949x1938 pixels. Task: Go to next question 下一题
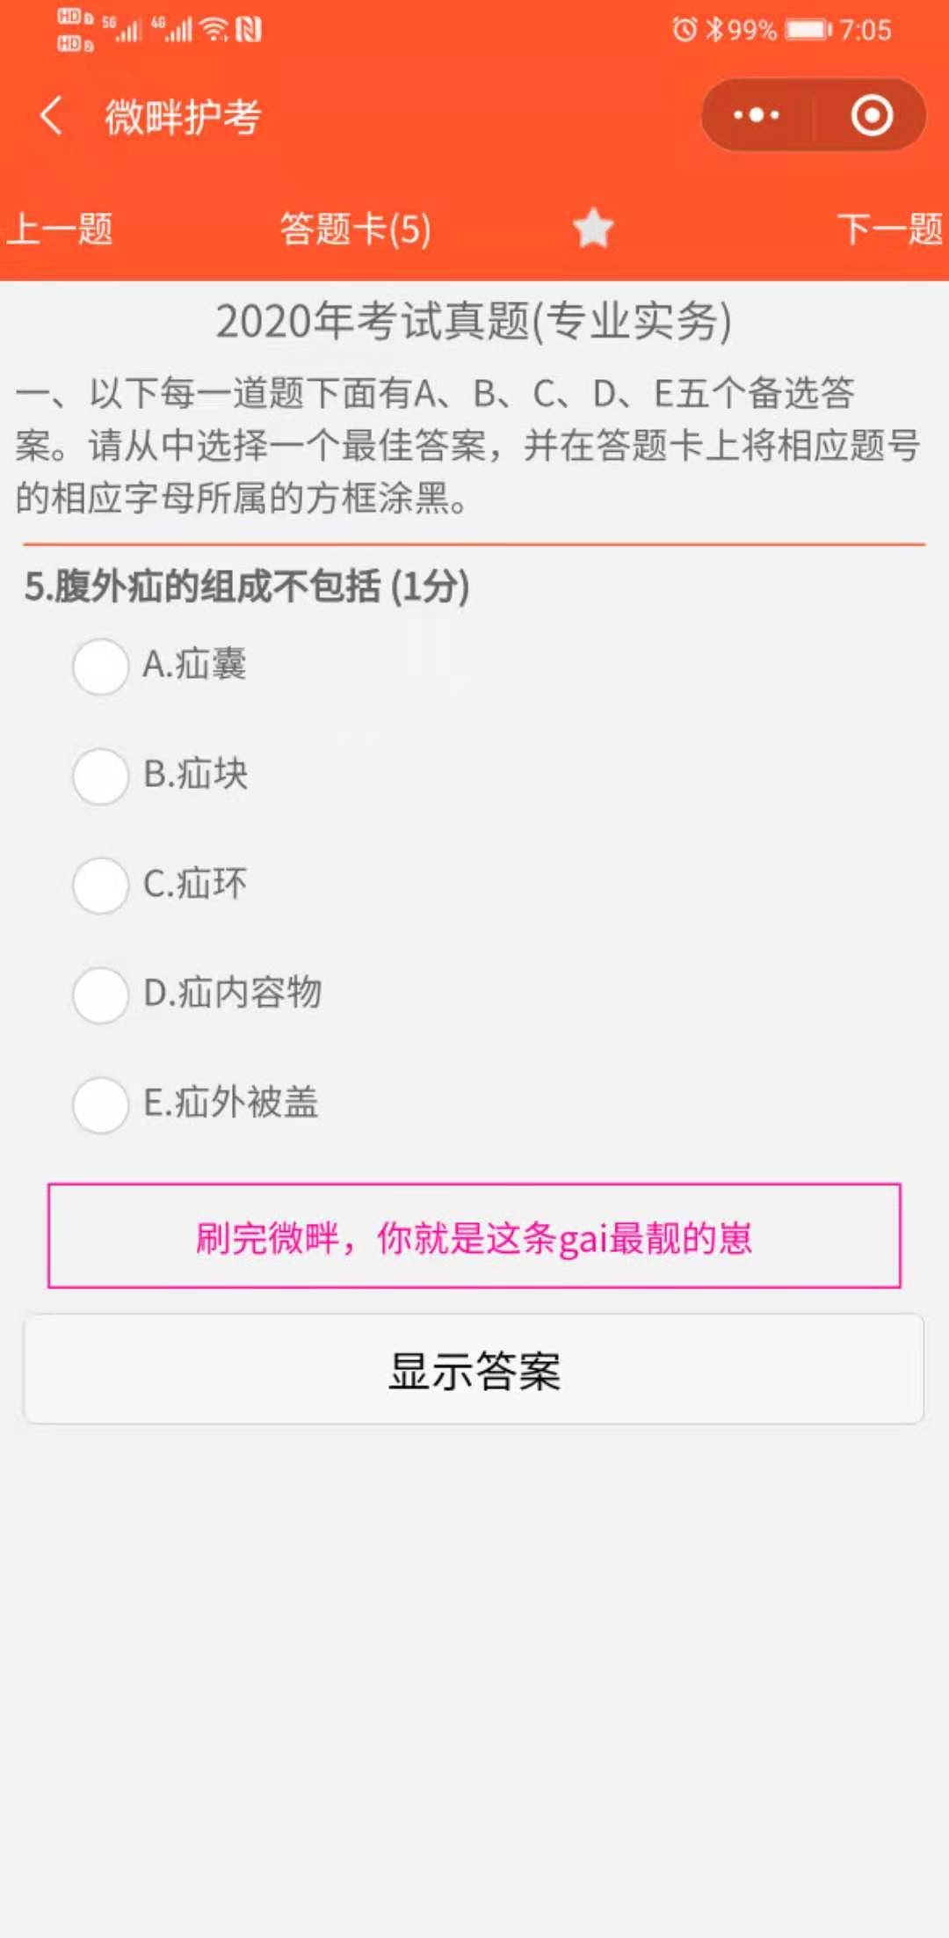pyautogui.click(x=889, y=229)
